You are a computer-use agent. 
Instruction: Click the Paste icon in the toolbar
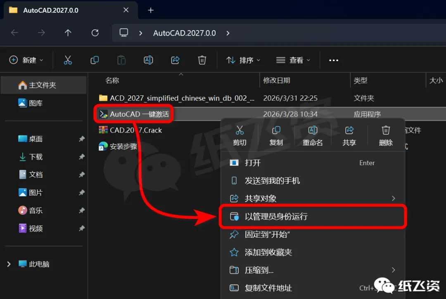click(121, 60)
